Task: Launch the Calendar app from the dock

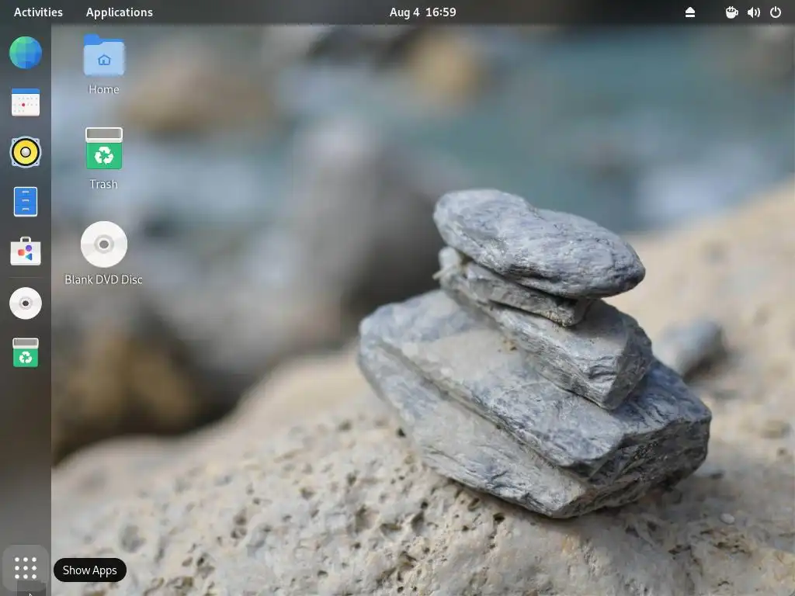Action: (x=26, y=102)
